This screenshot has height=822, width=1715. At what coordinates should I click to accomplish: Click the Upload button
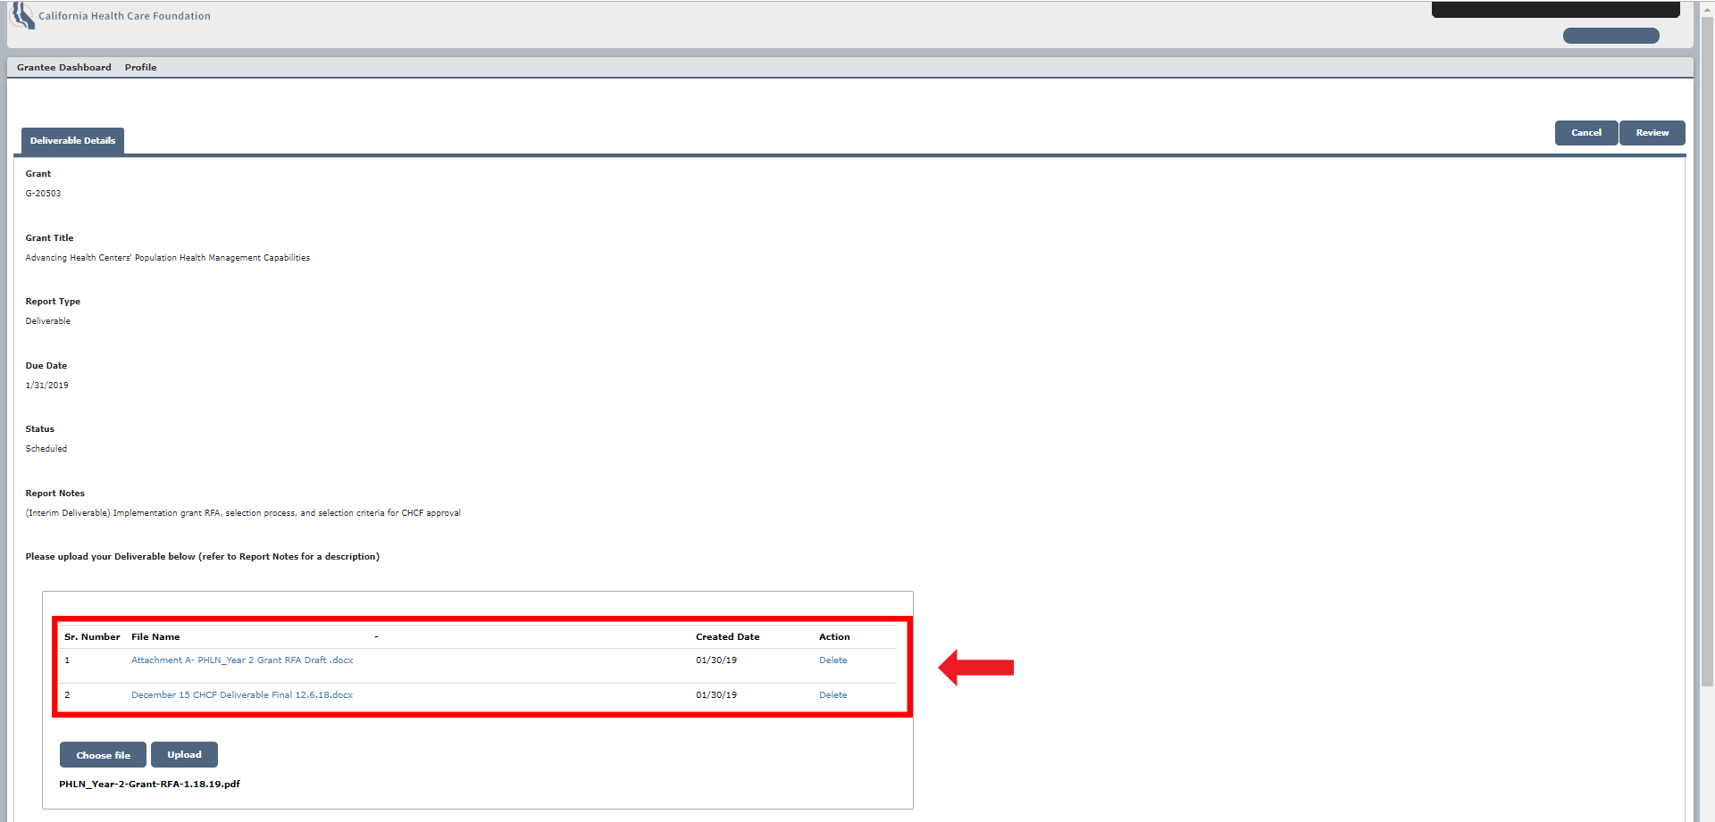[x=184, y=755]
